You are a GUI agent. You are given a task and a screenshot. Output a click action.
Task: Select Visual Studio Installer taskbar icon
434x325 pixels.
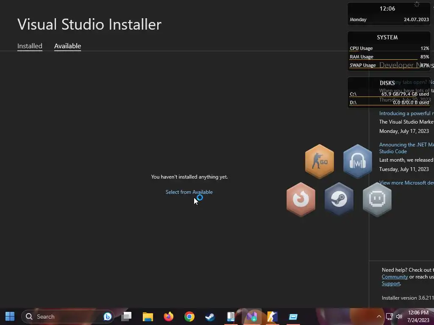(x=252, y=317)
